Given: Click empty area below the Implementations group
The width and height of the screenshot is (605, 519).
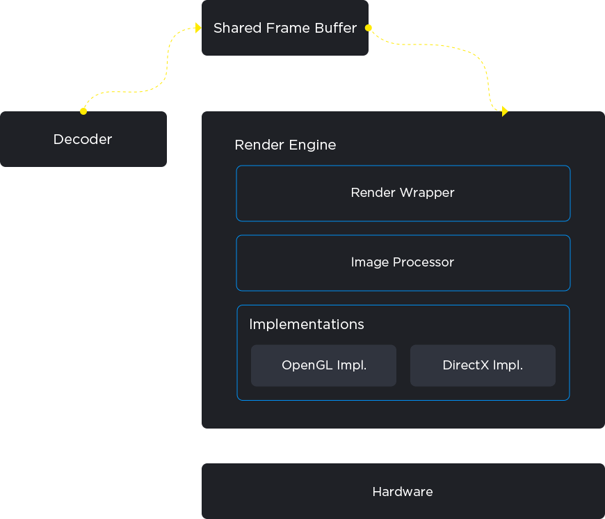Looking at the screenshot, I should (x=403, y=414).
